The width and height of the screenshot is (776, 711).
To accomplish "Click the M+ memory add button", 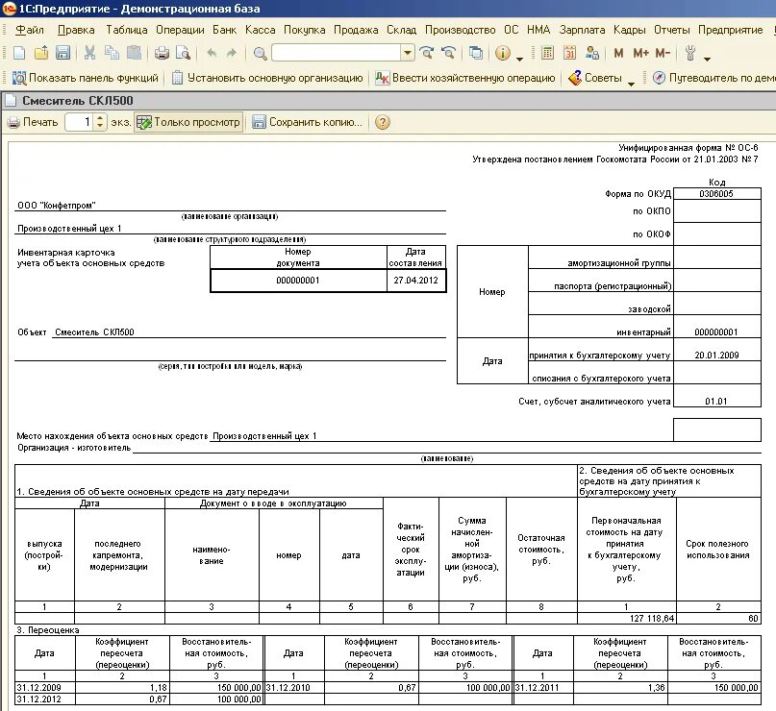I will point(640,53).
